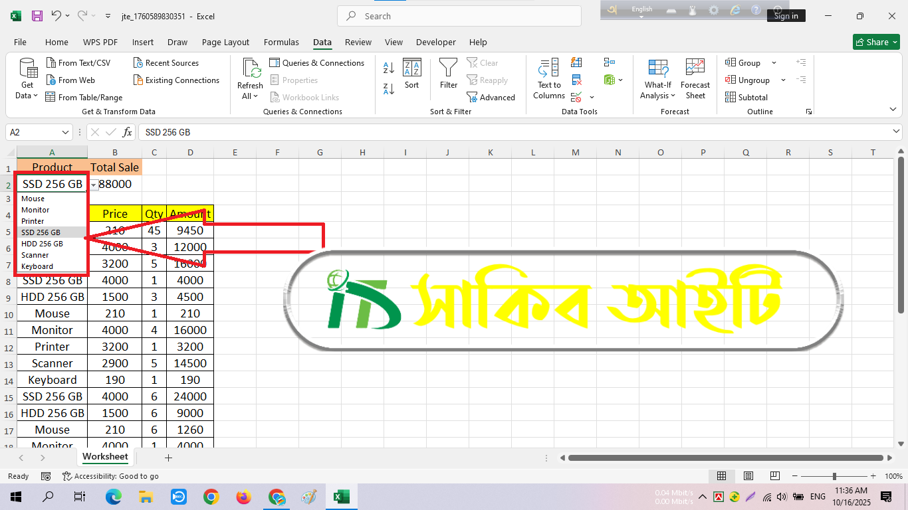Image resolution: width=908 pixels, height=510 pixels.
Task: Import data From Web
Action: [70, 80]
